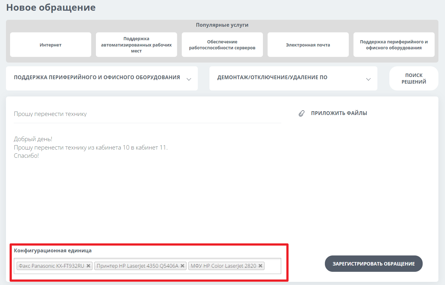The height and width of the screenshot is (285, 445).
Task: Click into the request description text area
Action: [x=147, y=185]
